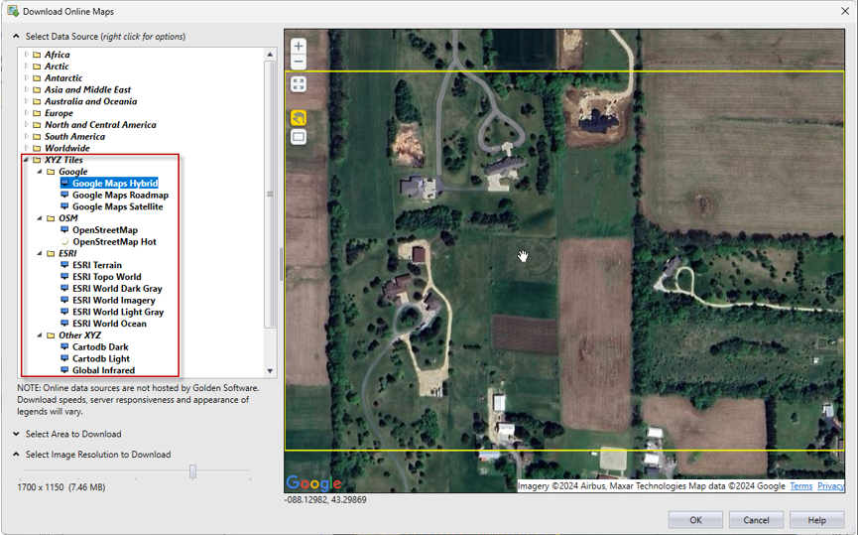The width and height of the screenshot is (858, 535).
Task: Expand the Europe folder node
Action: [27, 113]
